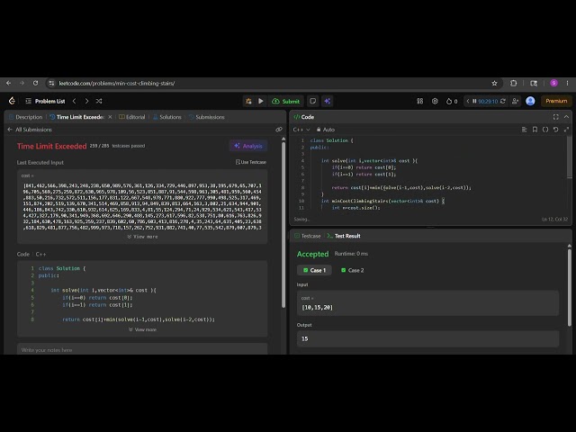Click the shuffle random problem icon
Image resolution: width=576 pixels, height=432 pixels.
point(99,101)
